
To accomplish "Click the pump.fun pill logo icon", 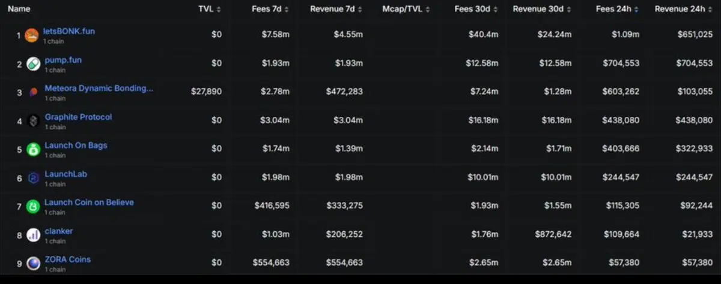I will pos(34,64).
